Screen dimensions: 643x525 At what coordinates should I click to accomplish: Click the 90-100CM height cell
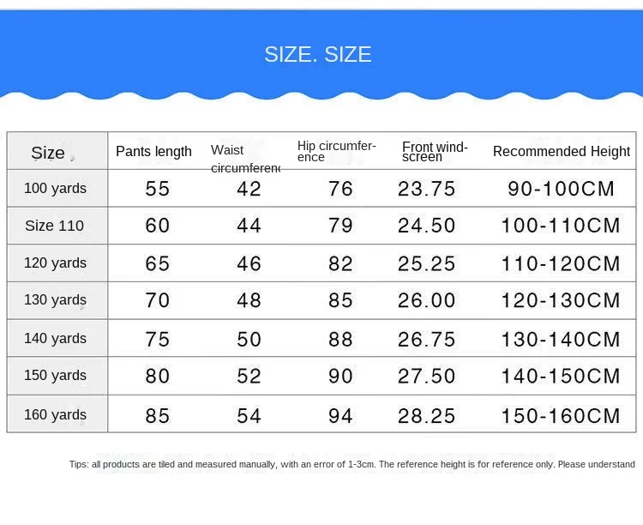[x=562, y=189]
